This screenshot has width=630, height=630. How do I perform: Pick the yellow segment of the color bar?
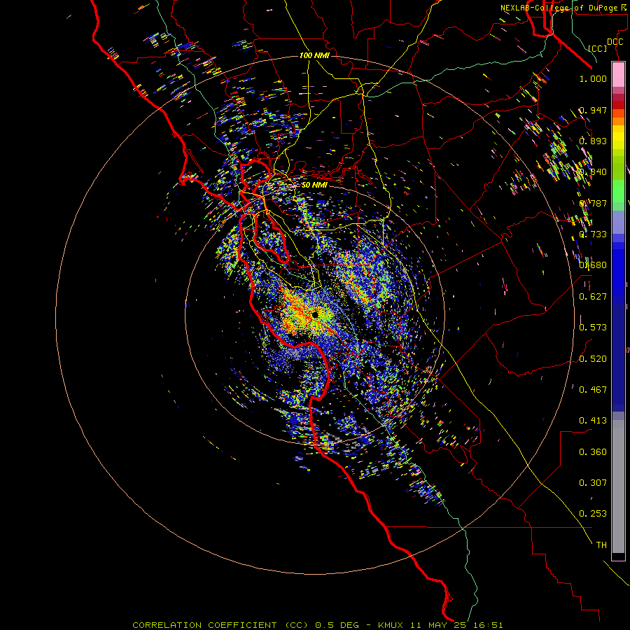pyautogui.click(x=618, y=137)
